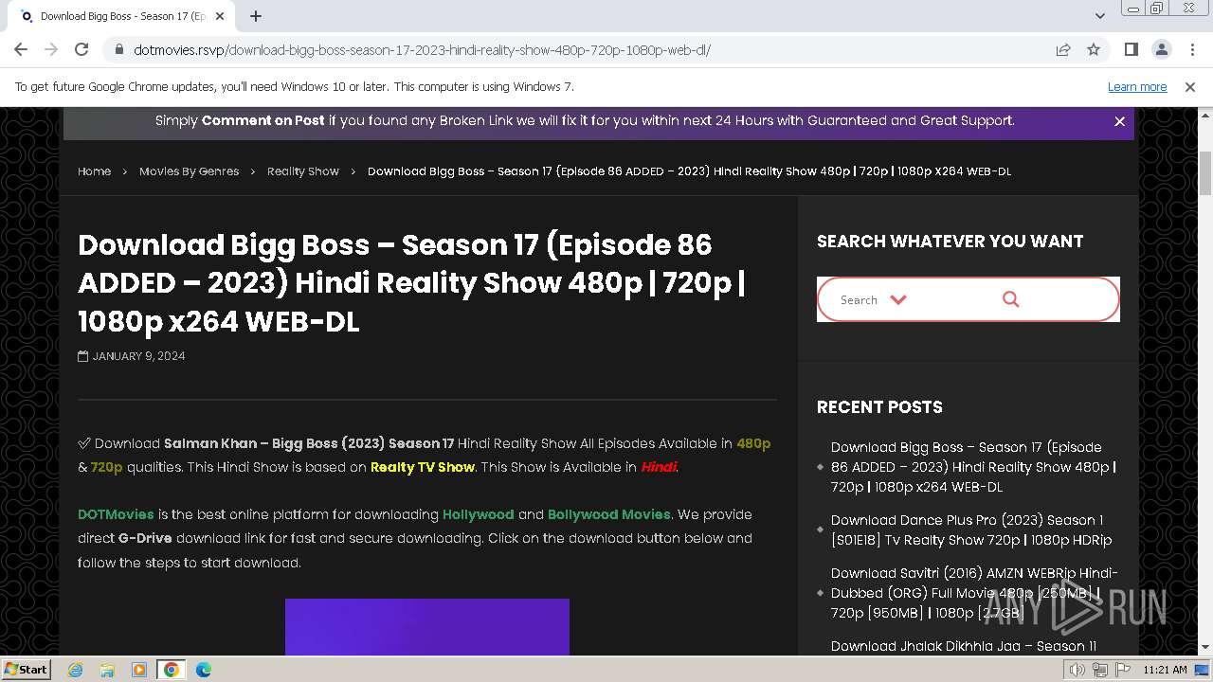The image size is (1213, 682).
Task: Go to Home breadcrumb
Action: tap(94, 171)
